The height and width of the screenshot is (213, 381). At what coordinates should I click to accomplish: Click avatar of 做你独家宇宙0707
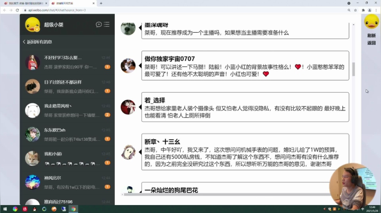pos(128,65)
